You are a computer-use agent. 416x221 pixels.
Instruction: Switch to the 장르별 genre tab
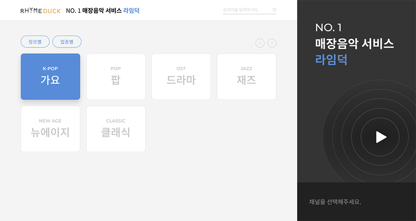tap(35, 42)
